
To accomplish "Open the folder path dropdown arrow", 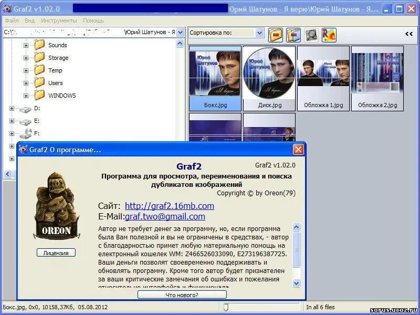I will point(181,33).
